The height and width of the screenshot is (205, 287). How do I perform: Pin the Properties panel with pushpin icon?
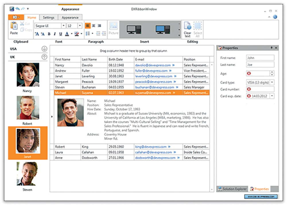(x=272, y=48)
